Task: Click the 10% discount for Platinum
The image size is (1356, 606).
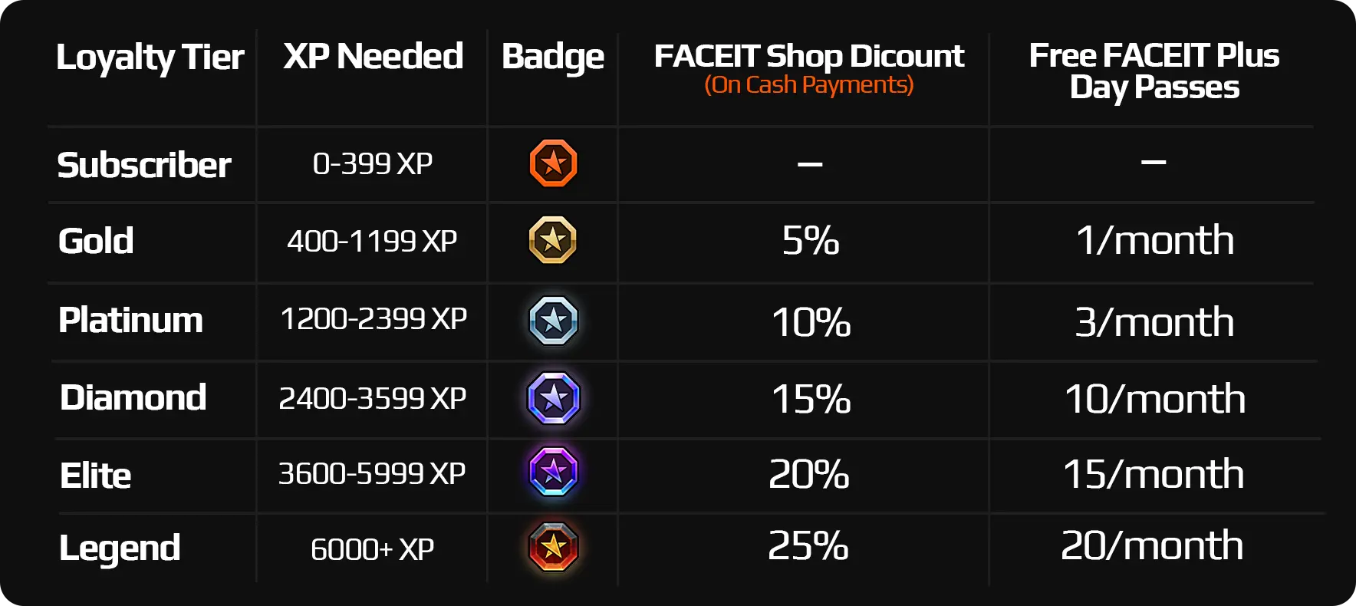Action: point(811,322)
